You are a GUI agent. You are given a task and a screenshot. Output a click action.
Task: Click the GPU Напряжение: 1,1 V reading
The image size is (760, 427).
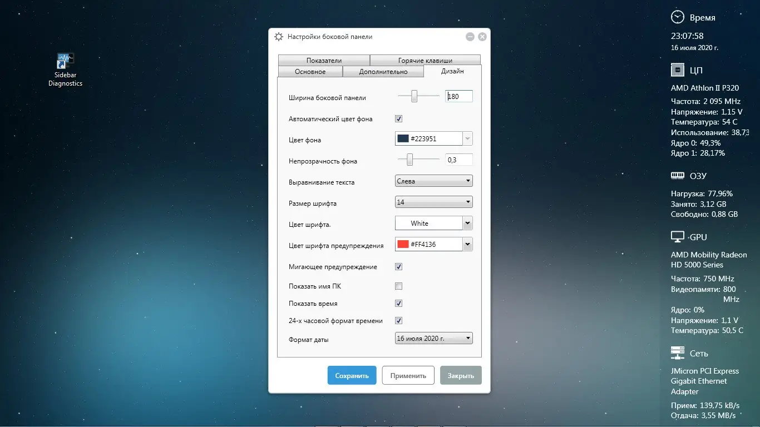coord(705,320)
